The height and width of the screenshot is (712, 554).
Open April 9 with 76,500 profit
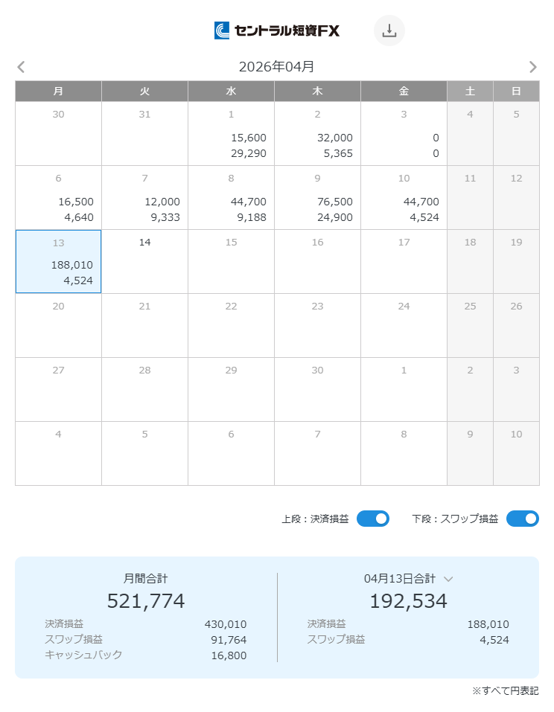tap(318, 198)
